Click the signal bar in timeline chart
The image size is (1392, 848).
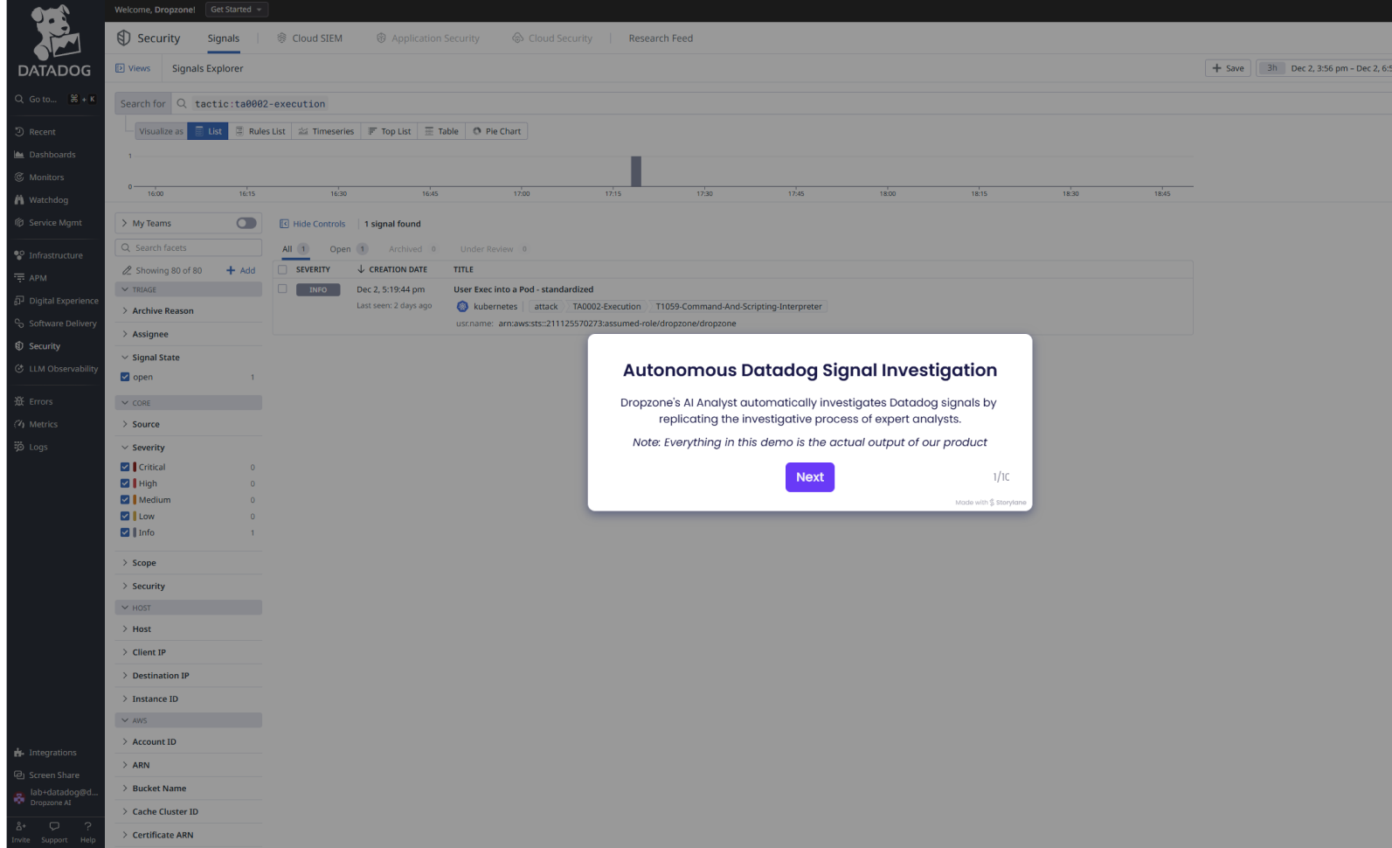pos(636,171)
